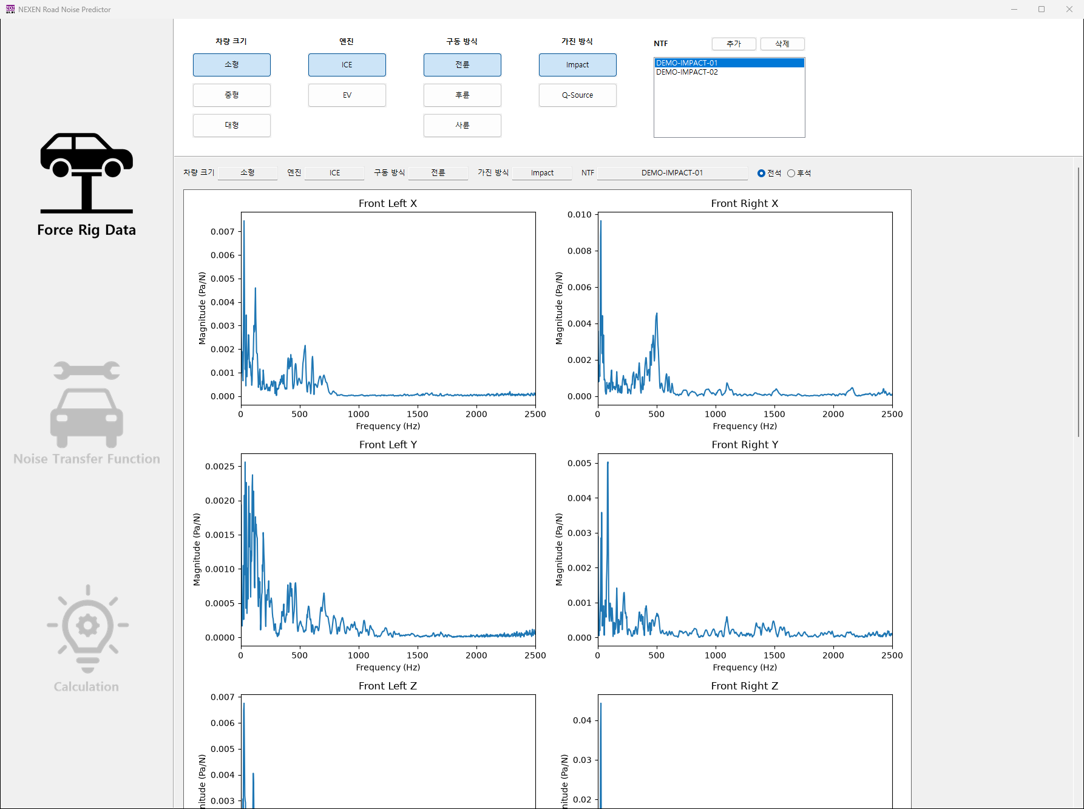Click the 엔진 summary field ICE

point(335,173)
